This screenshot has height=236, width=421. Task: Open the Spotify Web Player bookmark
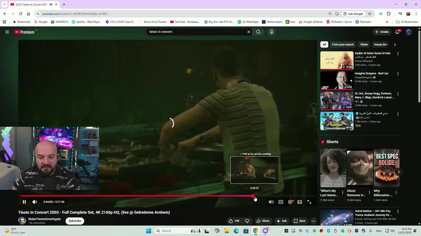pos(87,22)
